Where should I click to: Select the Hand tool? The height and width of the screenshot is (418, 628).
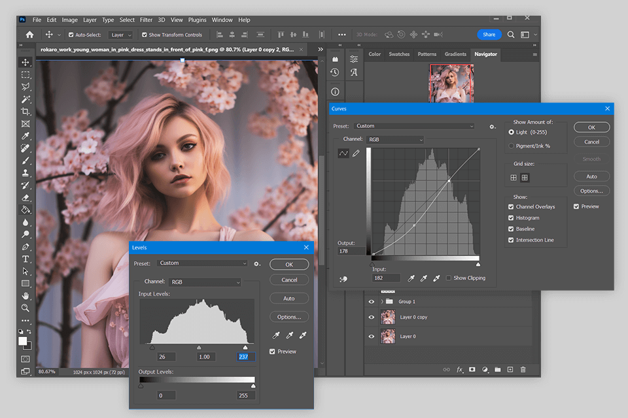click(x=26, y=296)
